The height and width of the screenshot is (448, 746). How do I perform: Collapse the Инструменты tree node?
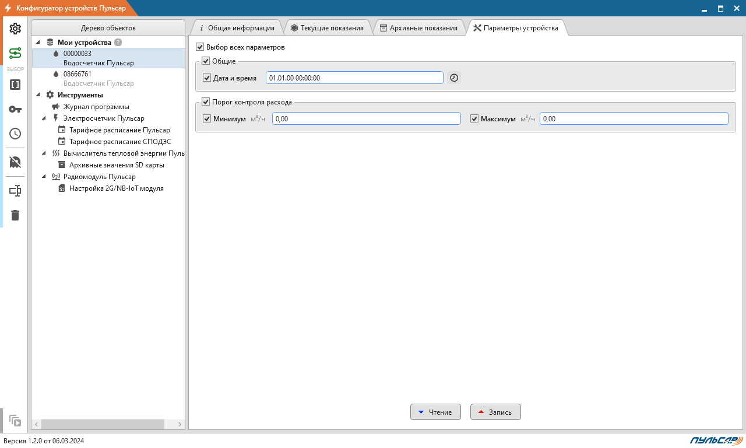tap(38, 94)
